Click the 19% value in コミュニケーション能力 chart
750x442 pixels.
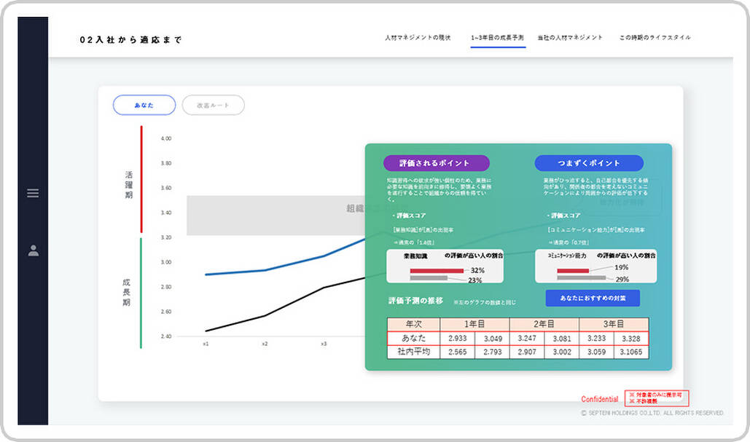click(621, 267)
